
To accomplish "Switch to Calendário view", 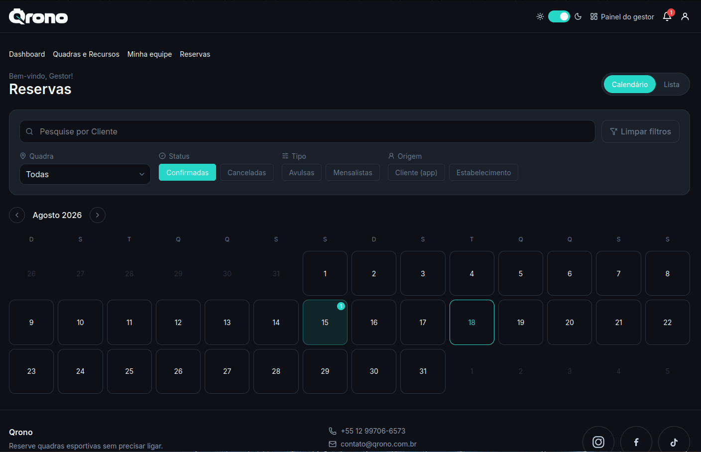I will click(630, 84).
